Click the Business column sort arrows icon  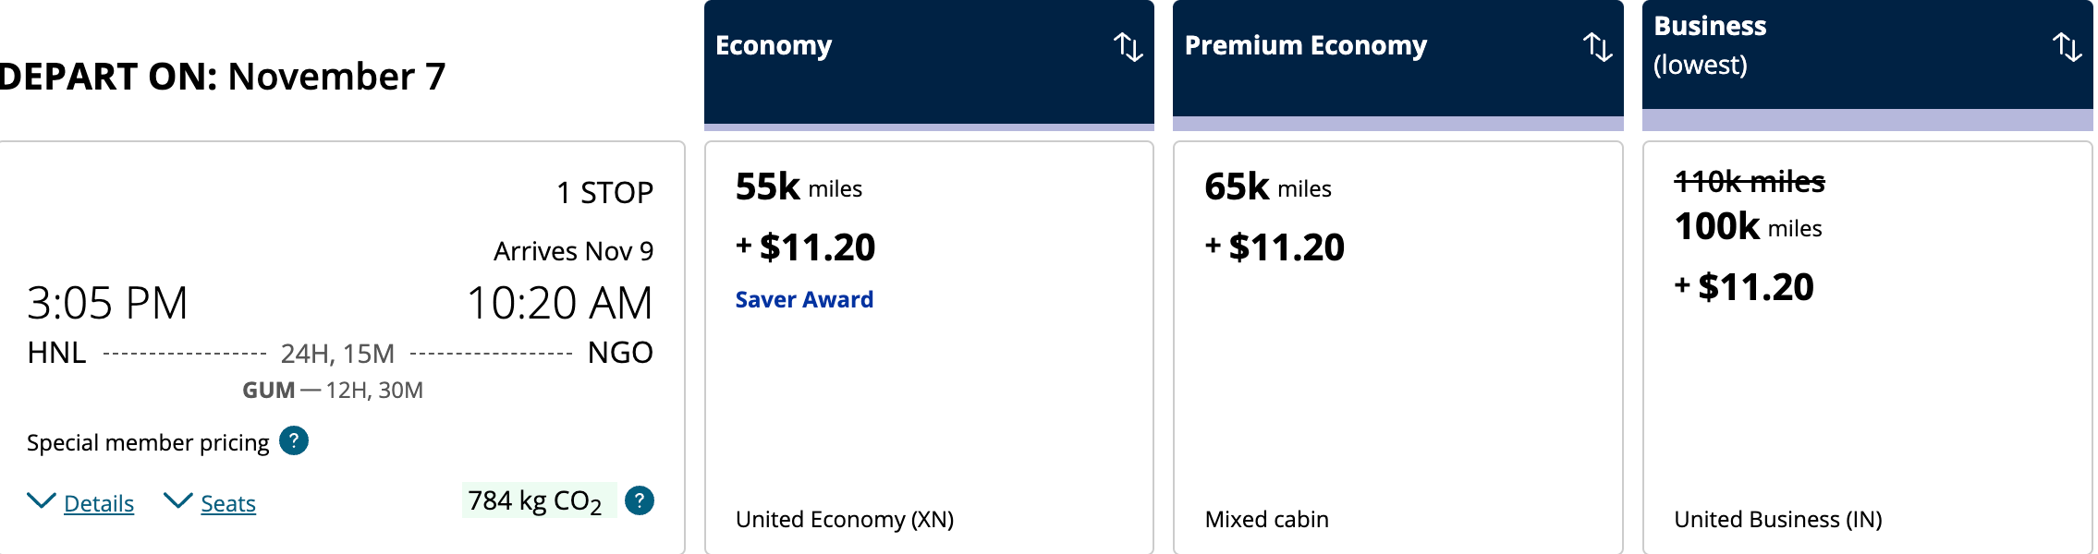tap(2067, 46)
